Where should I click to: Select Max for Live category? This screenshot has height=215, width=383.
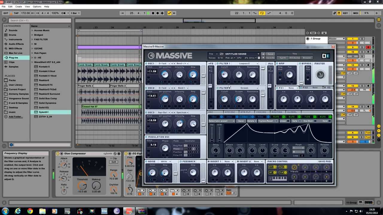click(x=16, y=53)
